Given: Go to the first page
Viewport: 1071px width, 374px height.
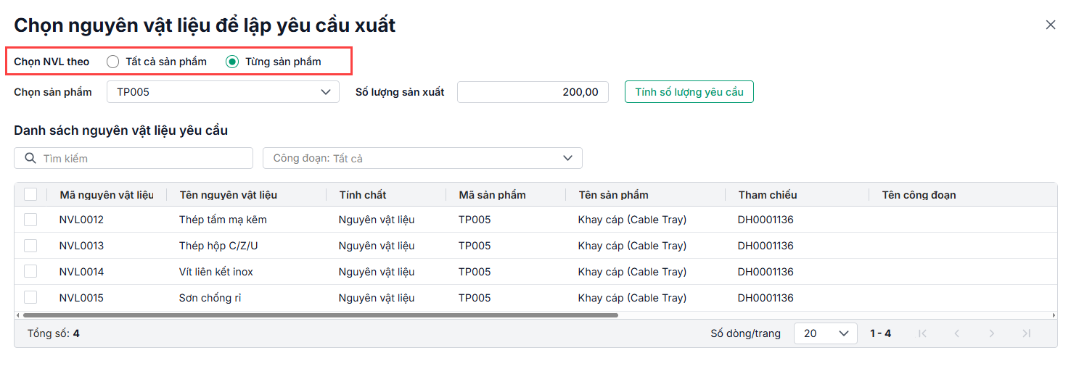Looking at the screenshot, I should pos(922,333).
